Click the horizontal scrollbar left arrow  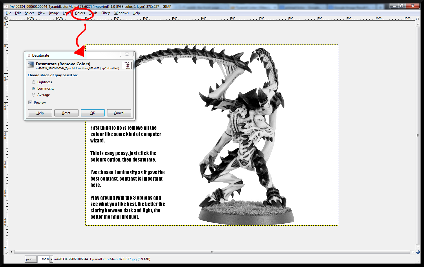pyautogui.click(x=11, y=252)
